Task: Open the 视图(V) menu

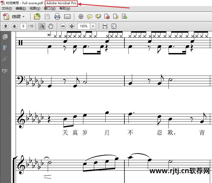Action: (35, 8)
